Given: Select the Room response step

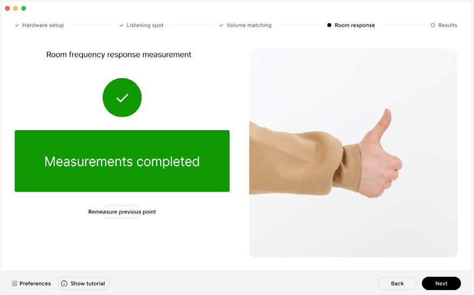Looking at the screenshot, I should [x=351, y=25].
